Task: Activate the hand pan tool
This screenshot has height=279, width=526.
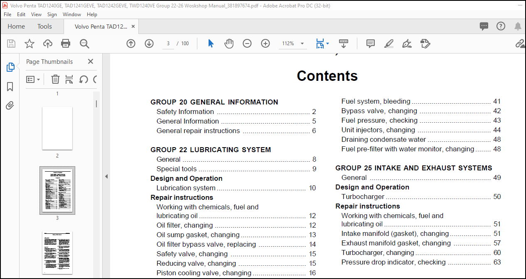Action: (x=229, y=44)
